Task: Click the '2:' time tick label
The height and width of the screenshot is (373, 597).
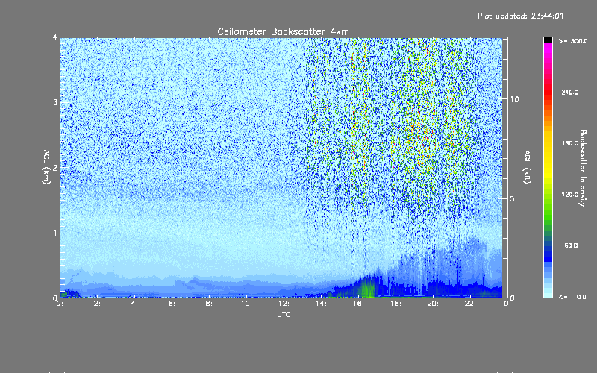Action: click(x=97, y=304)
